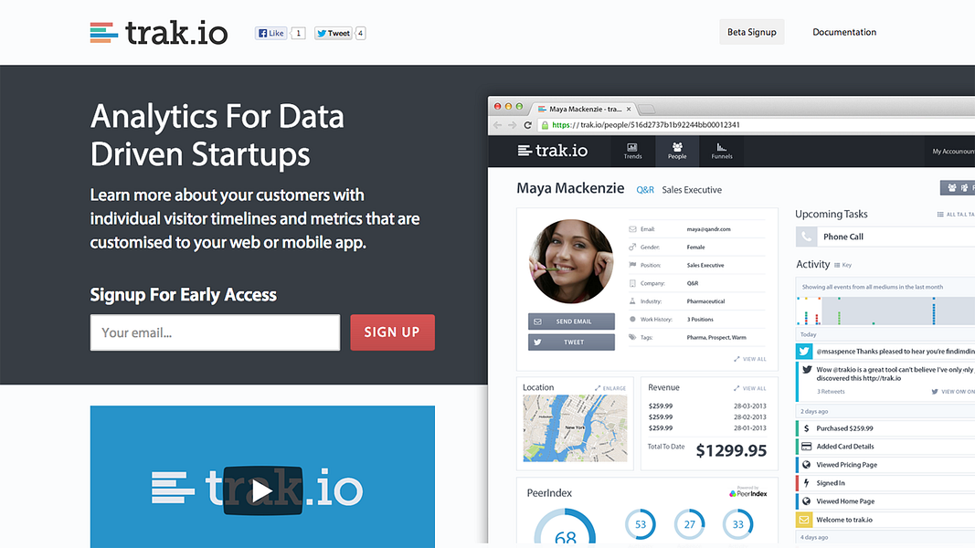Click the browser forward arrow

click(513, 125)
